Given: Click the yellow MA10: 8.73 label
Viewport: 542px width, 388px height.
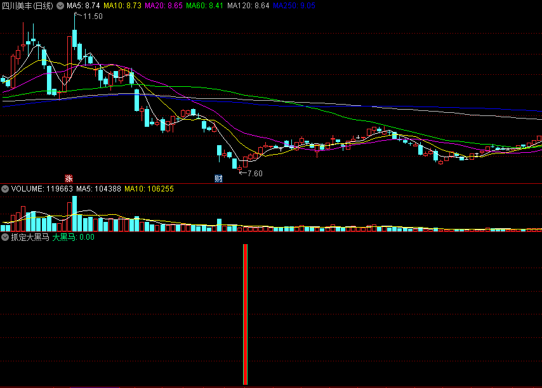Looking at the screenshot, I should (122, 6).
